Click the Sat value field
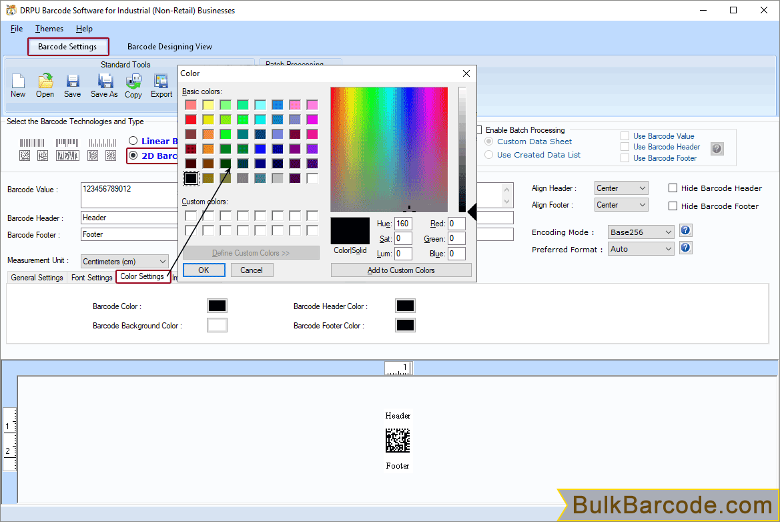 tap(404, 239)
